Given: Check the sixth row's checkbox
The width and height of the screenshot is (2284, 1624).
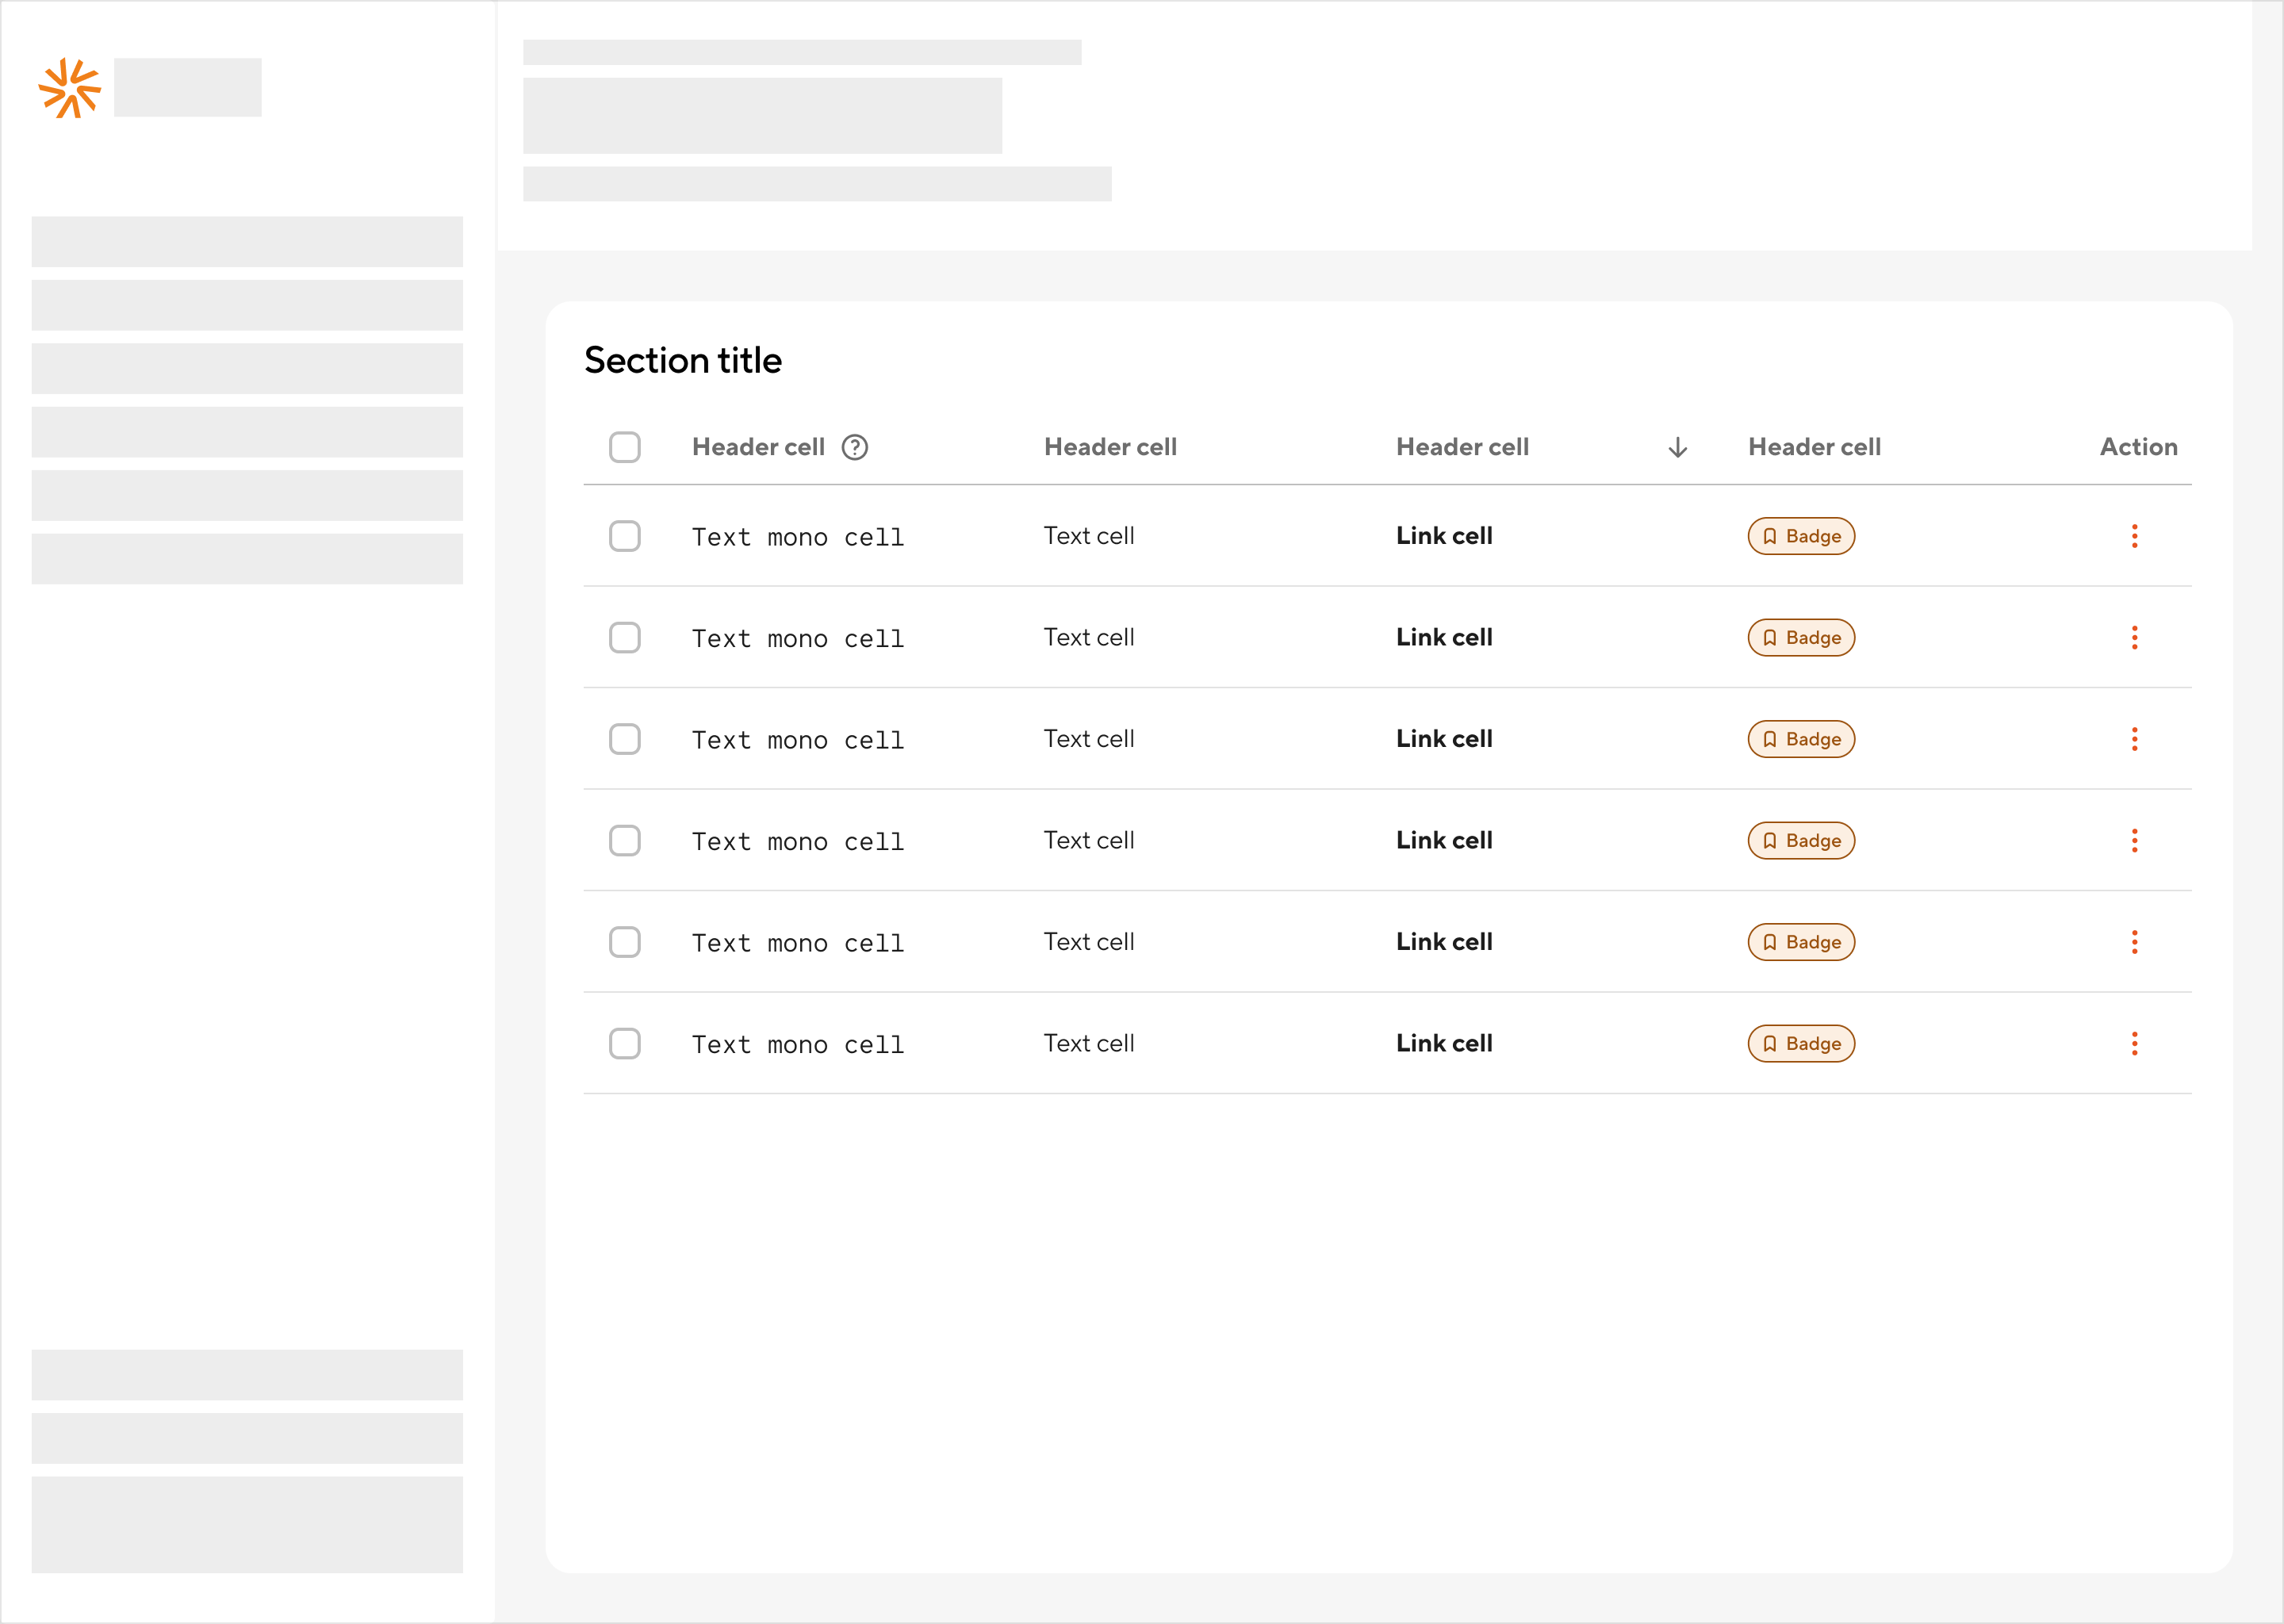Looking at the screenshot, I should [x=625, y=1044].
